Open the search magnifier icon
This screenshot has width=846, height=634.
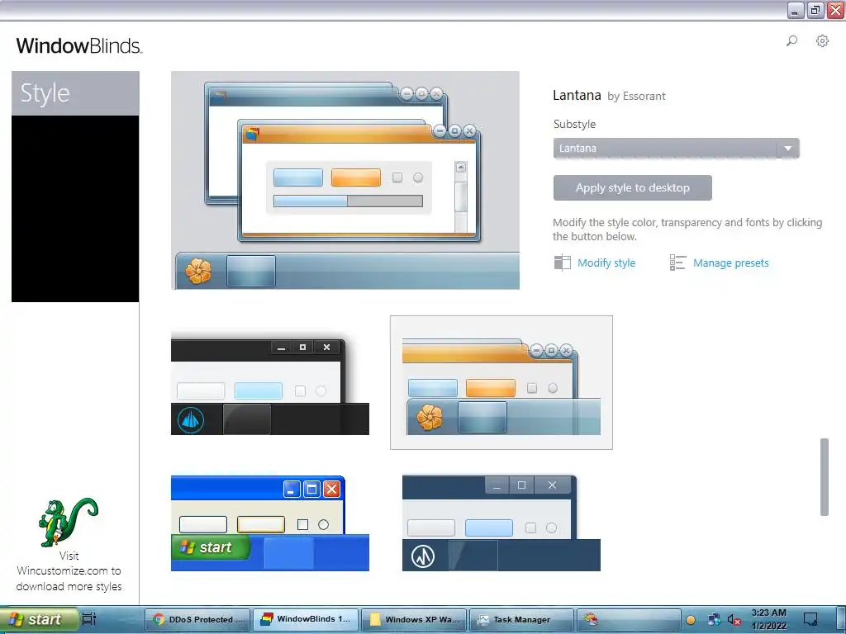coord(791,41)
